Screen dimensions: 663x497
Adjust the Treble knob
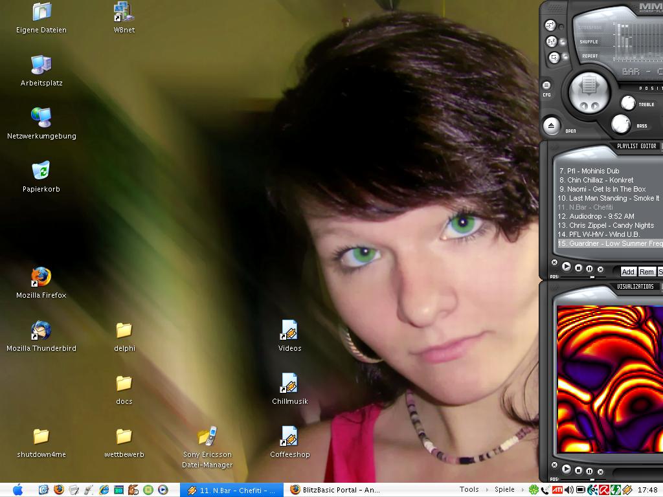pyautogui.click(x=628, y=103)
